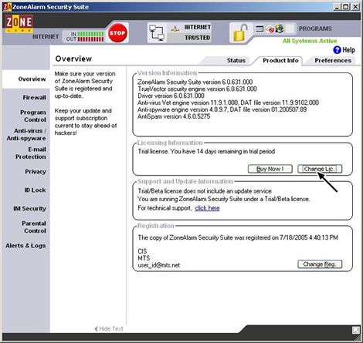Minimize the ZoneAlarm window
This screenshot has width=363, height=343.
[x=338, y=7]
